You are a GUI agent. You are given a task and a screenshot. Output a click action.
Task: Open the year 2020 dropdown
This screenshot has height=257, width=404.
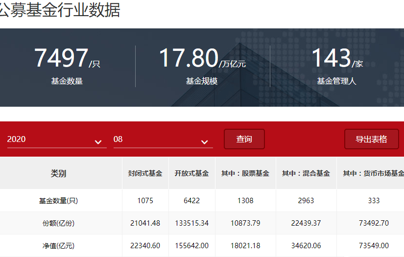pyautogui.click(x=57, y=140)
